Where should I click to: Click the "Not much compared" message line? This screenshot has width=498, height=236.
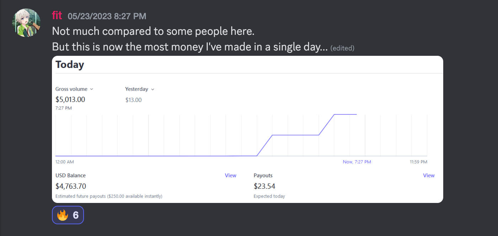(153, 31)
